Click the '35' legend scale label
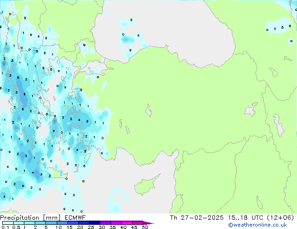 click(112, 227)
